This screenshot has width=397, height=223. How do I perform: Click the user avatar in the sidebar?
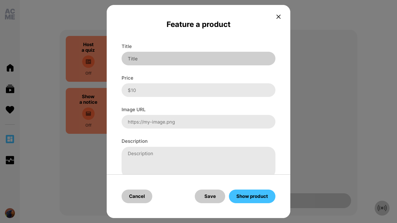click(x=10, y=213)
